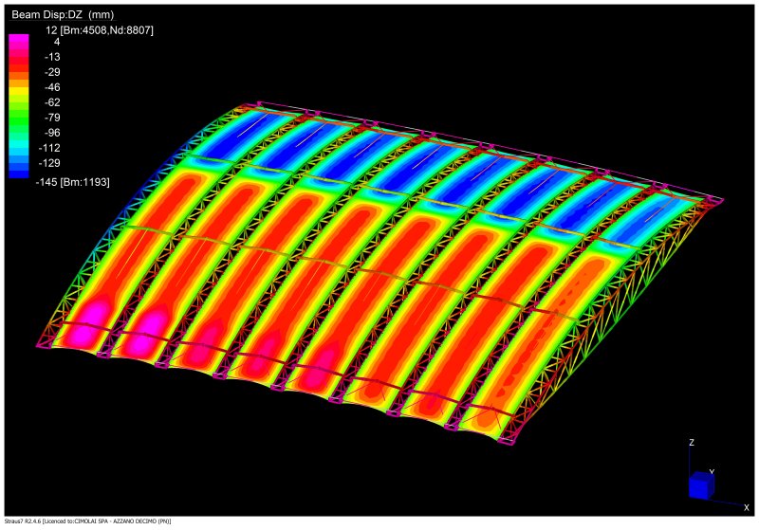Click the -13 legend label
Viewport: 759px width, 530px height.
click(52, 57)
